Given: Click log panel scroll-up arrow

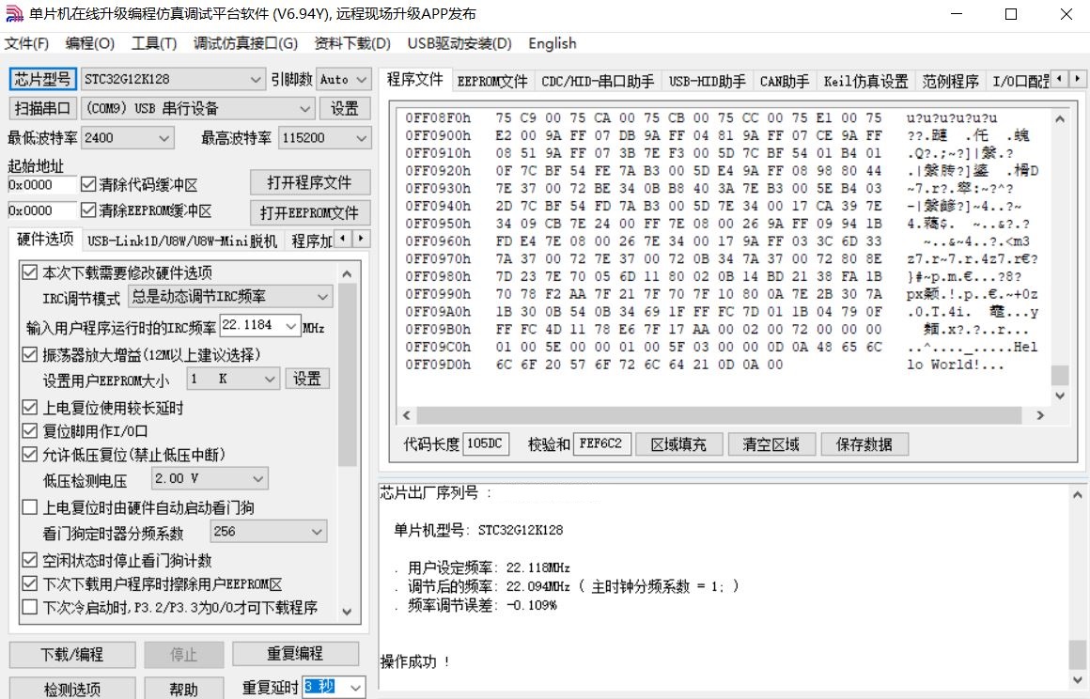Looking at the screenshot, I should tap(1077, 495).
